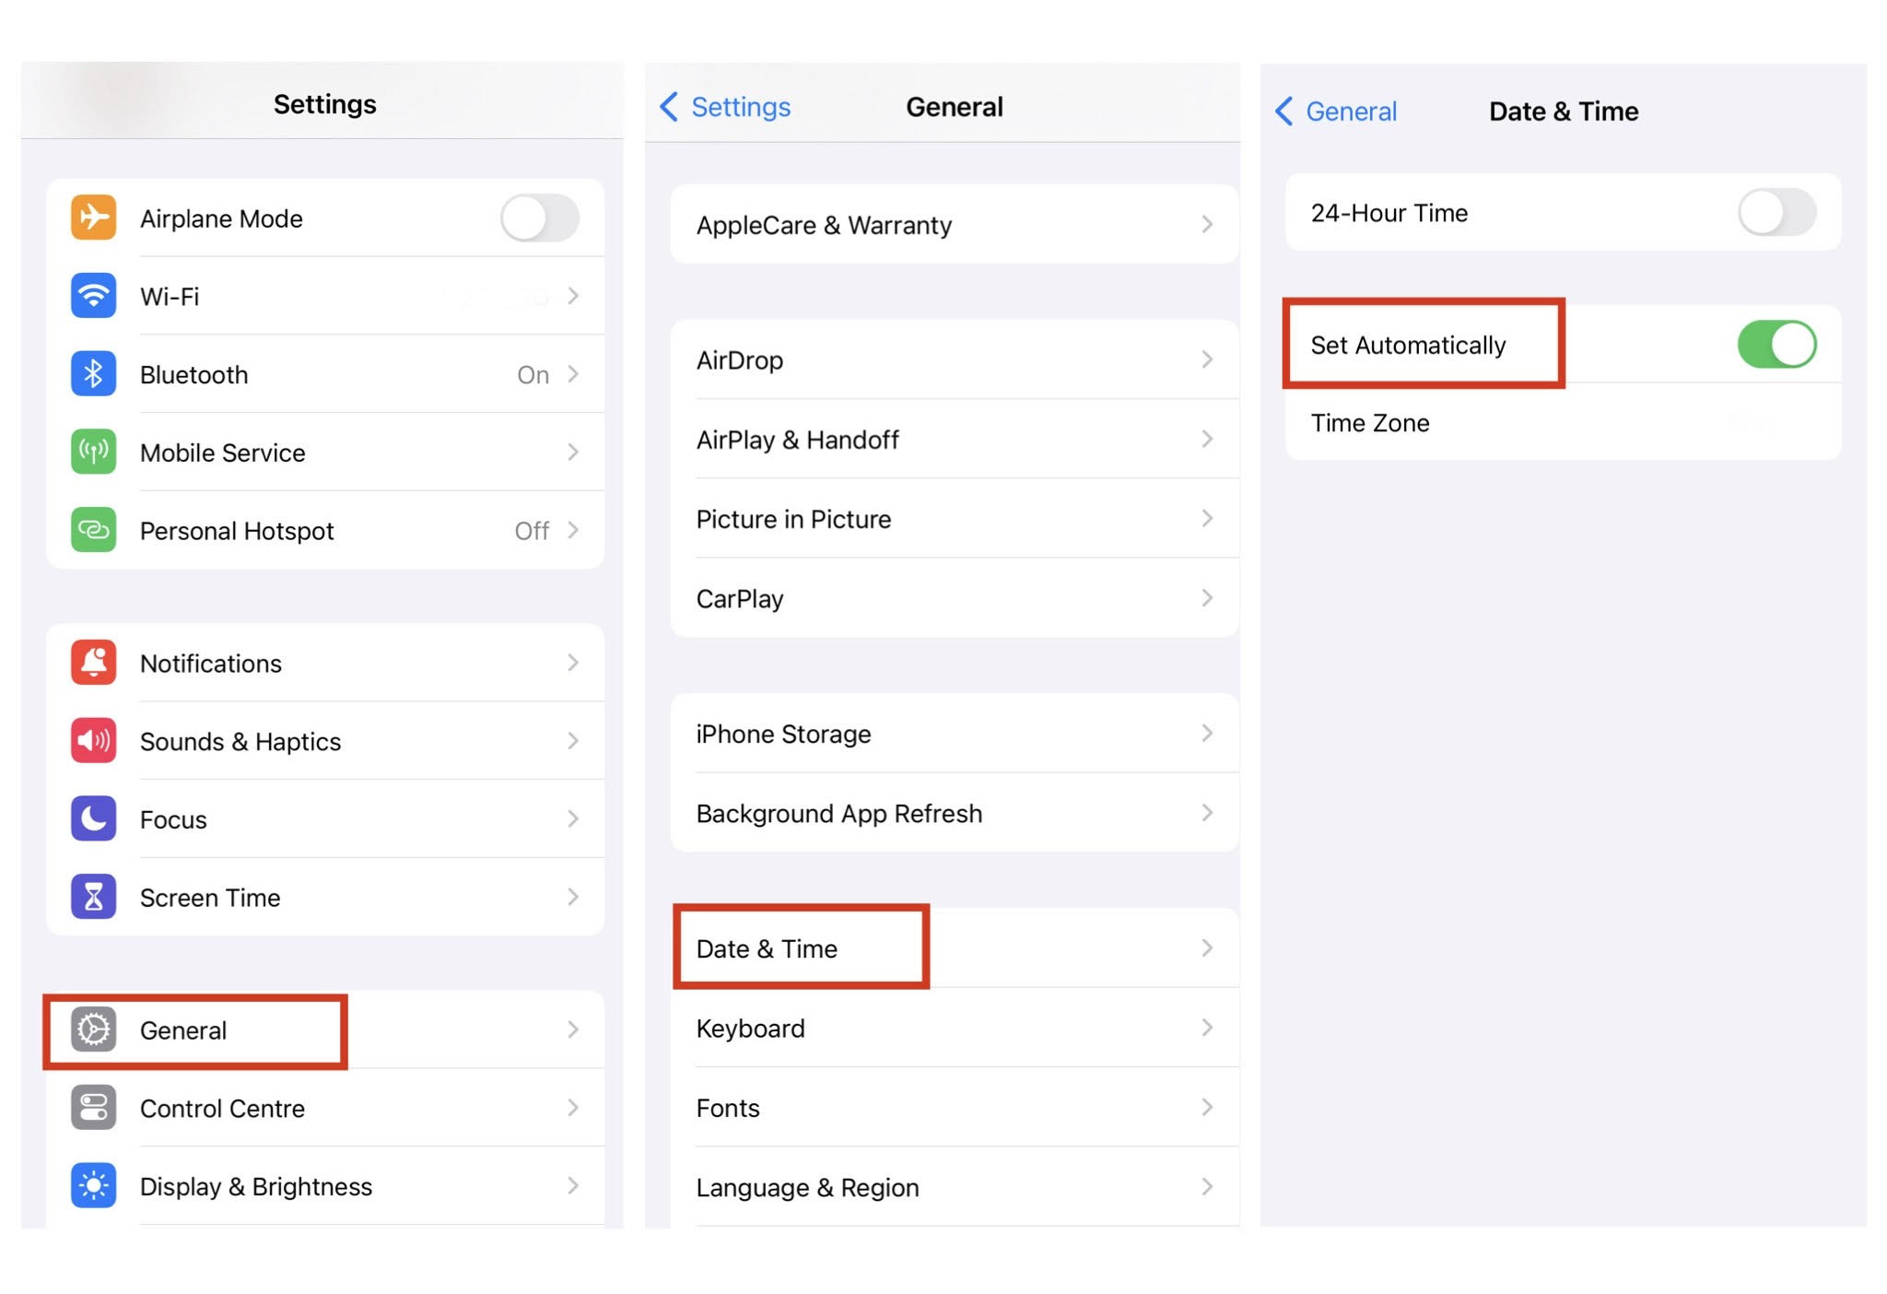Screen dimensions: 1887x1294
Task: Tap the Display & Brightness sun icon
Action: pyautogui.click(x=93, y=1185)
